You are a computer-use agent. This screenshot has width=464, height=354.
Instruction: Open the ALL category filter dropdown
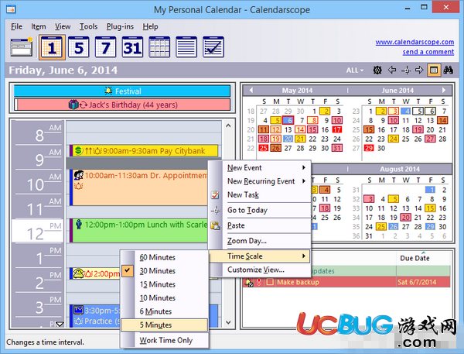[x=354, y=70]
